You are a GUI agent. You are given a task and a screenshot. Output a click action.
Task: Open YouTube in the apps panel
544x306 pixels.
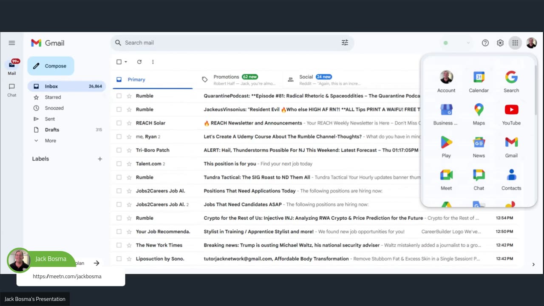[511, 114]
